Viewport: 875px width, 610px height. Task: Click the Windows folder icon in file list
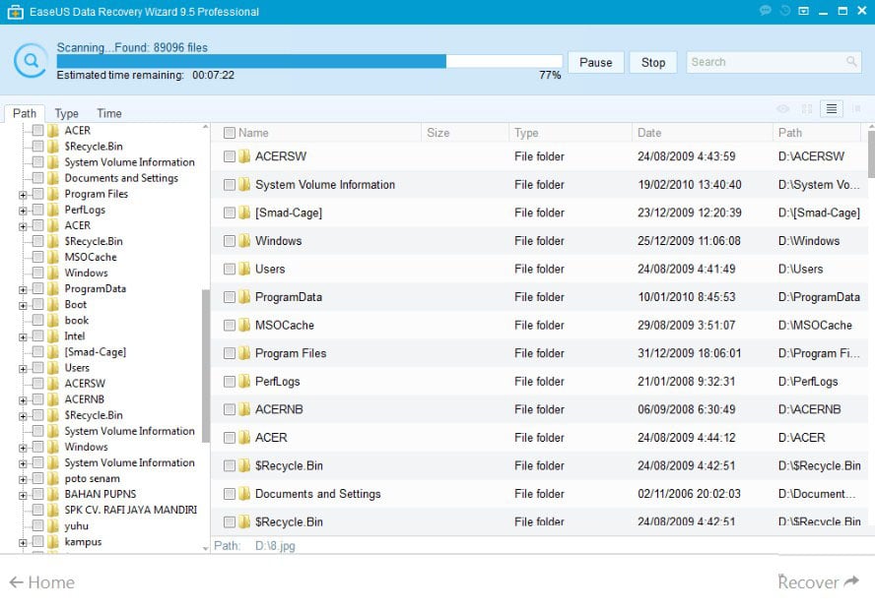pos(244,241)
